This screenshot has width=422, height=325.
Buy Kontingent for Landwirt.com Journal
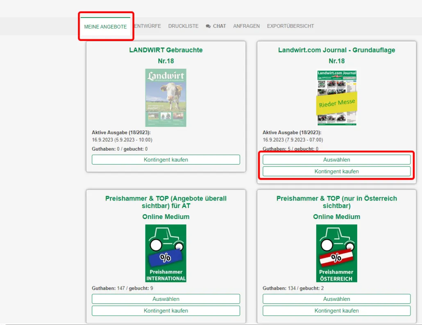(x=337, y=172)
